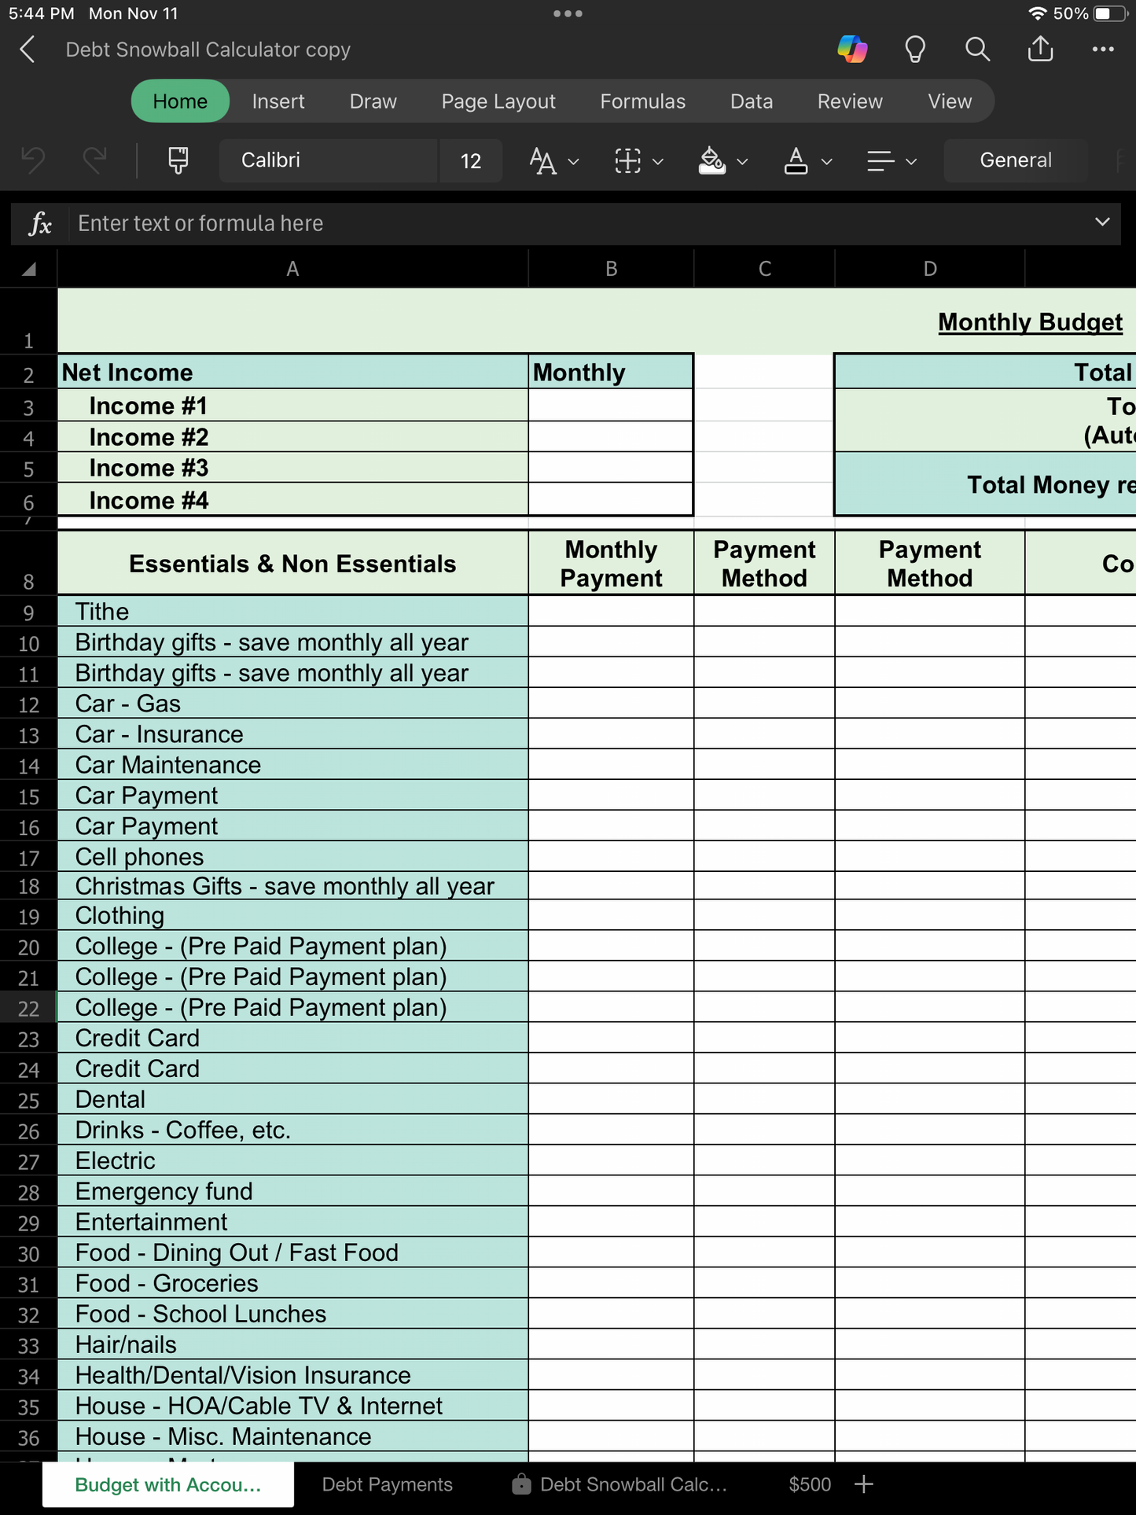Select the Car - Insurance cell
1136x1515 pixels.
point(293,734)
